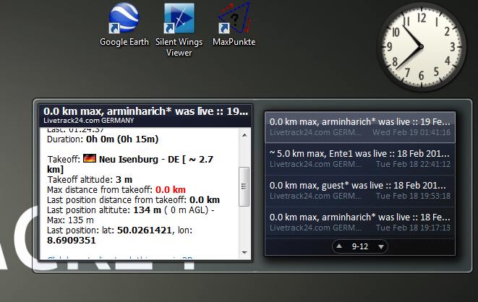Show previous feed items with up arrow
Viewport: 478px width, 302px height.
tap(339, 247)
